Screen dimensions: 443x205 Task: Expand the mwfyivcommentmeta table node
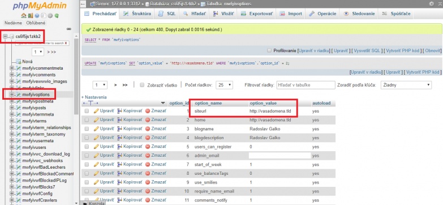coord(12,68)
